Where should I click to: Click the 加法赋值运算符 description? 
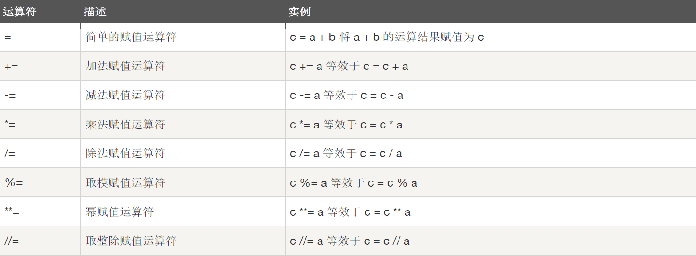(x=125, y=66)
